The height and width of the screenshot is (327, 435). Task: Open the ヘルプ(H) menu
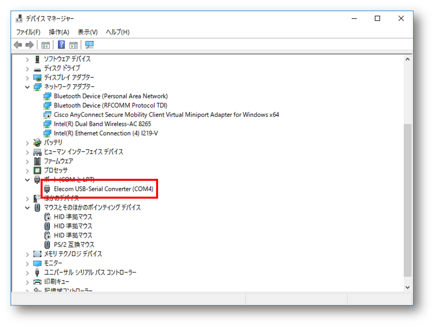[118, 32]
